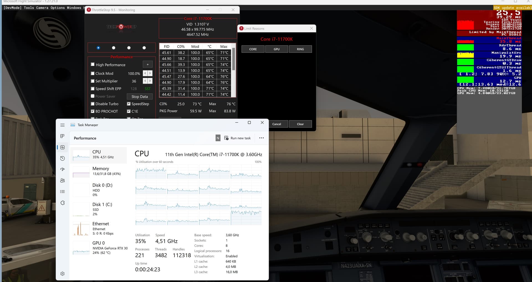Image resolution: width=532 pixels, height=282 pixels.
Task: Select the GPU 0 performance entry
Action: pyautogui.click(x=99, y=248)
